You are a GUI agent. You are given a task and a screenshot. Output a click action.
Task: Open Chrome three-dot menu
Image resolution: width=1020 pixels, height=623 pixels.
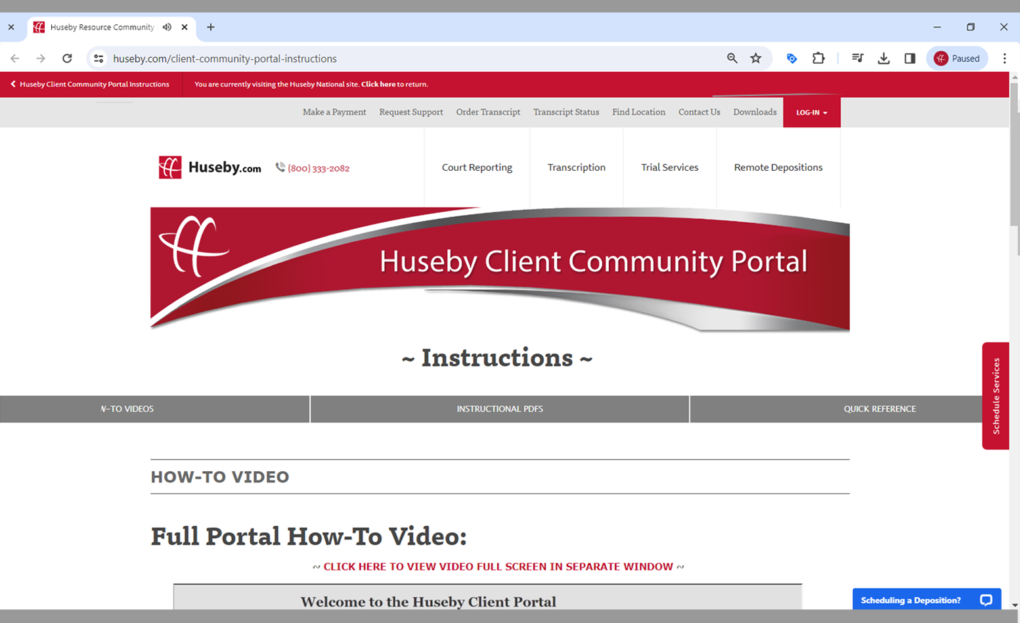[x=1004, y=58]
